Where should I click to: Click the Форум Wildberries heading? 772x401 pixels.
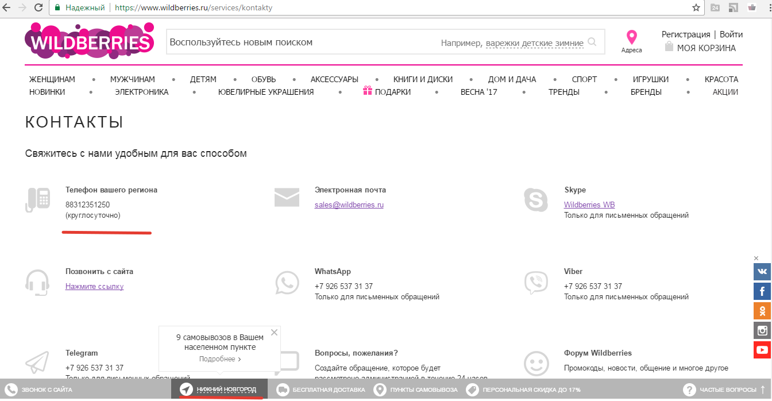(x=598, y=353)
